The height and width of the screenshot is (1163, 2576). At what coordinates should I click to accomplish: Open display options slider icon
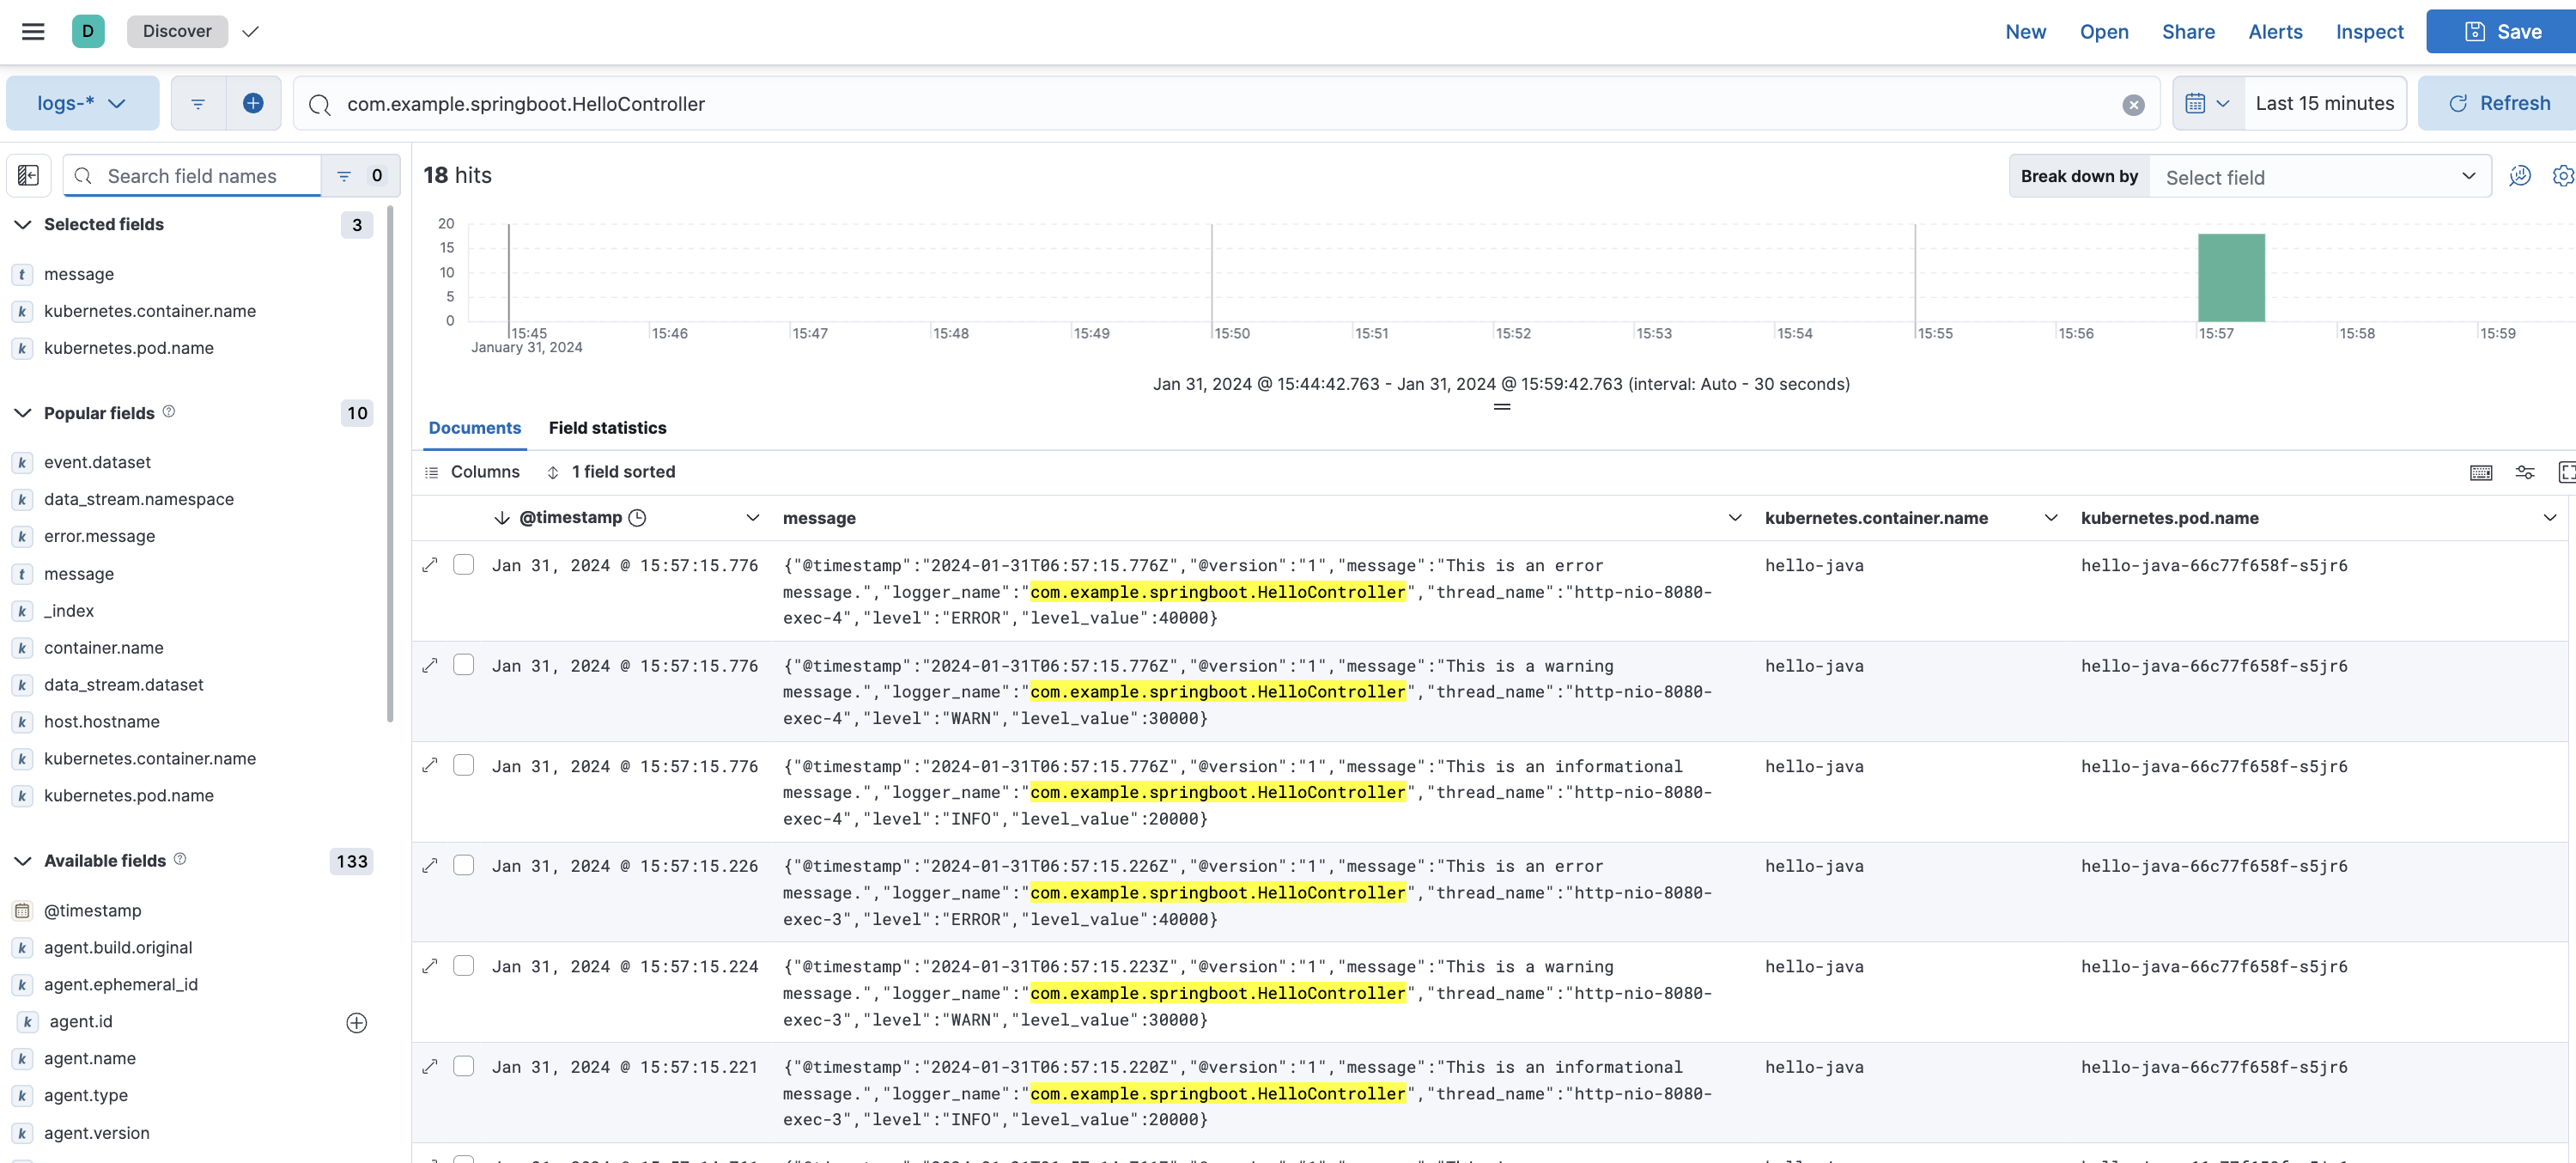(2524, 472)
